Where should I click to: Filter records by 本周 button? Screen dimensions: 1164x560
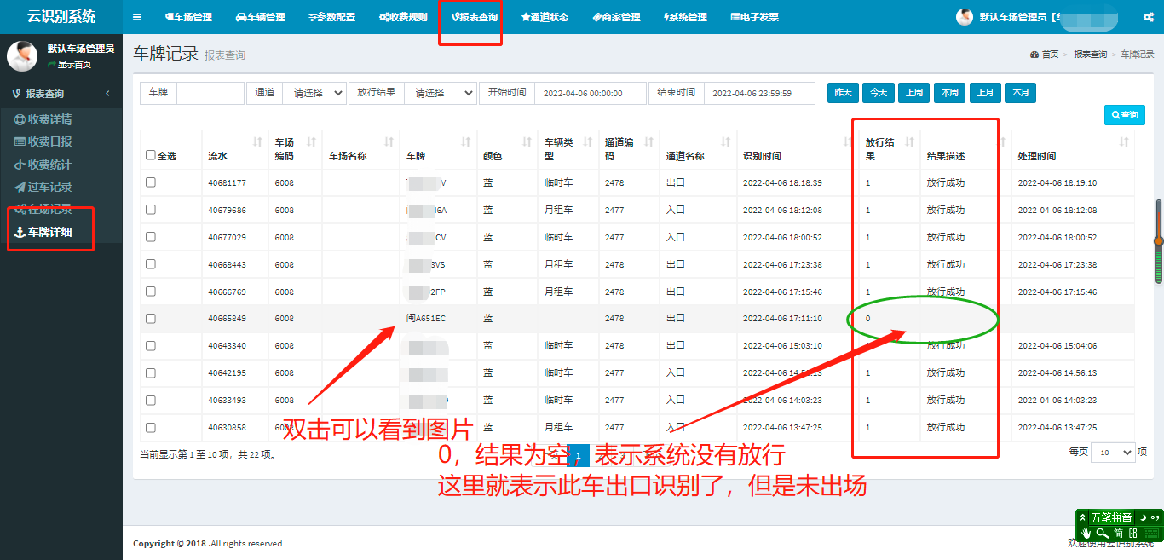pyautogui.click(x=949, y=92)
